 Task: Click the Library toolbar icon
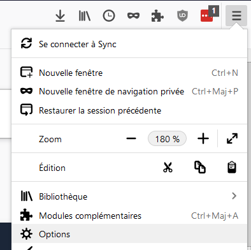point(85,16)
